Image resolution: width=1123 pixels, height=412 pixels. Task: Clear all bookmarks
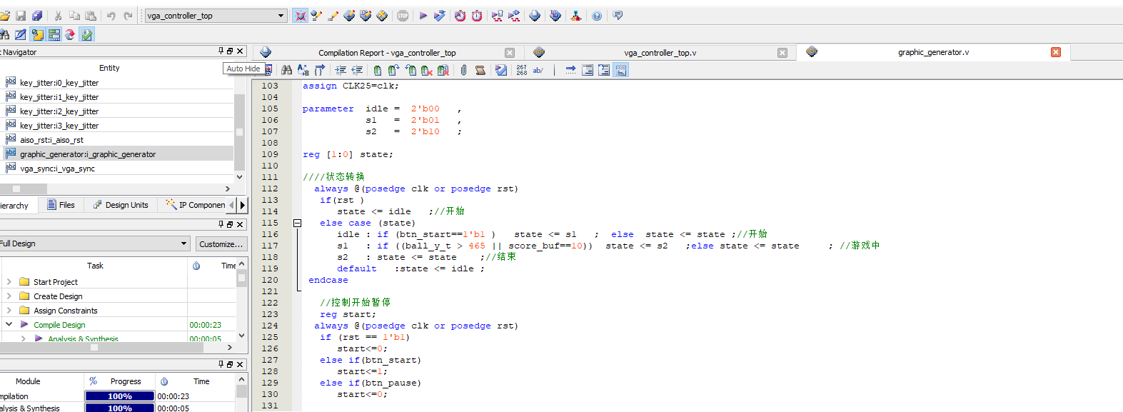coord(443,70)
